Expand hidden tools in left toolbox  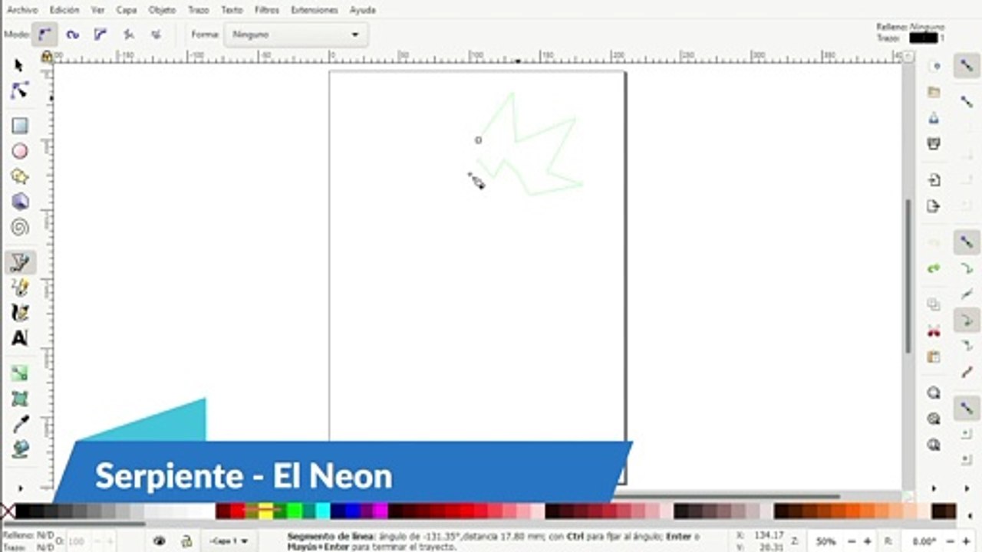[20, 488]
